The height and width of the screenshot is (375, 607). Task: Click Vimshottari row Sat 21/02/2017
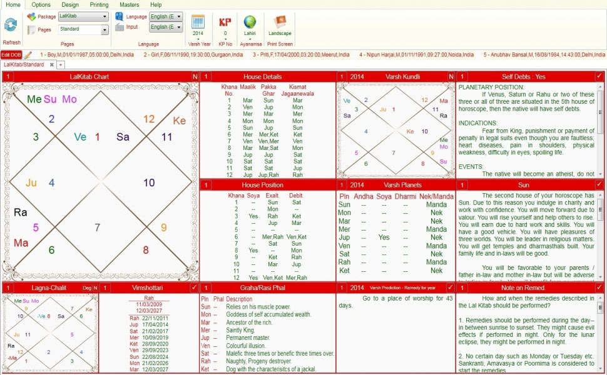coord(149,331)
